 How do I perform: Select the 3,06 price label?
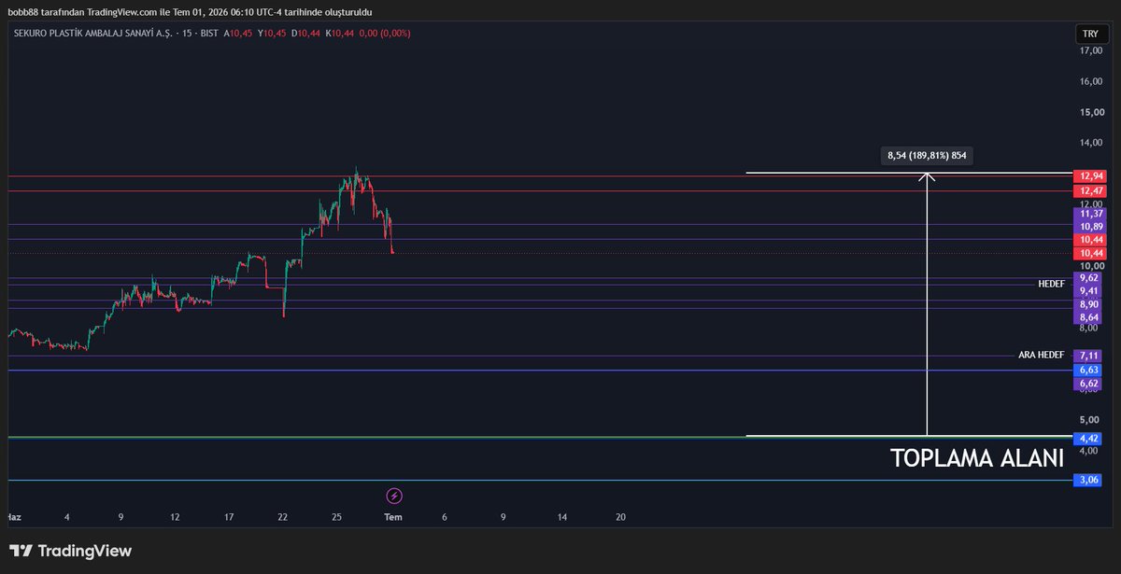point(1088,481)
